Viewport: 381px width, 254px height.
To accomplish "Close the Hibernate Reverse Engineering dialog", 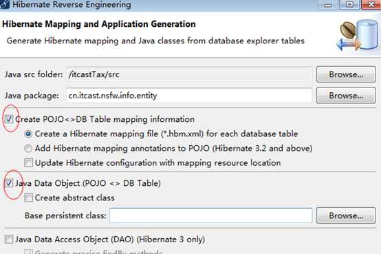I will 371,5.
